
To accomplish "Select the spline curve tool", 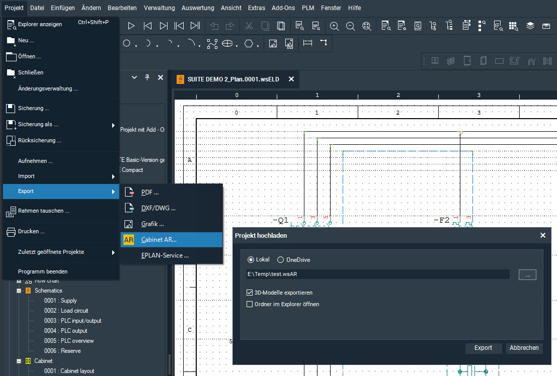I will tap(212, 44).
